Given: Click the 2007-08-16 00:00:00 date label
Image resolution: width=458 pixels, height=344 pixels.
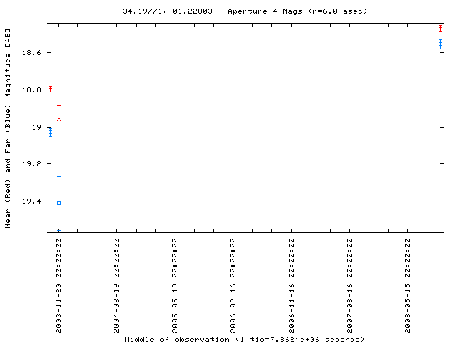Looking at the screenshot, I should pyautogui.click(x=350, y=285).
